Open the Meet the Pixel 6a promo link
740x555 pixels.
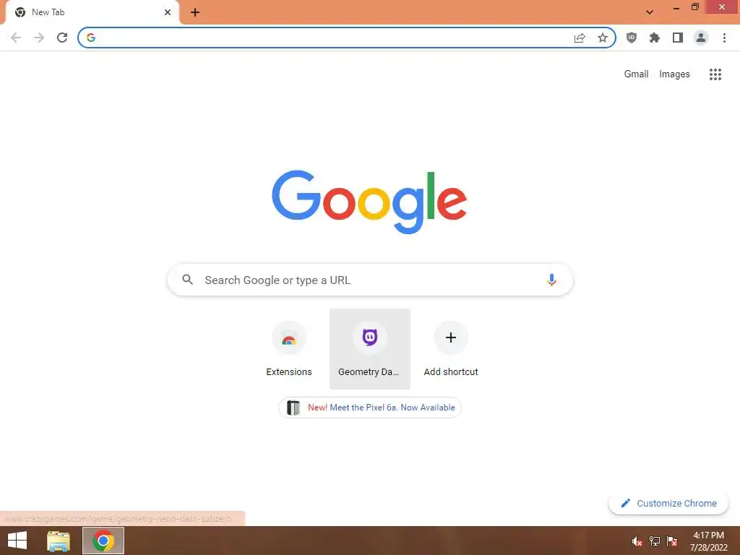[370, 408]
